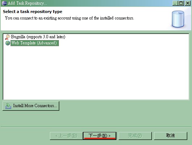Close the Add Task Repository dialog
This screenshot has height=145, width=192.
click(187, 3)
